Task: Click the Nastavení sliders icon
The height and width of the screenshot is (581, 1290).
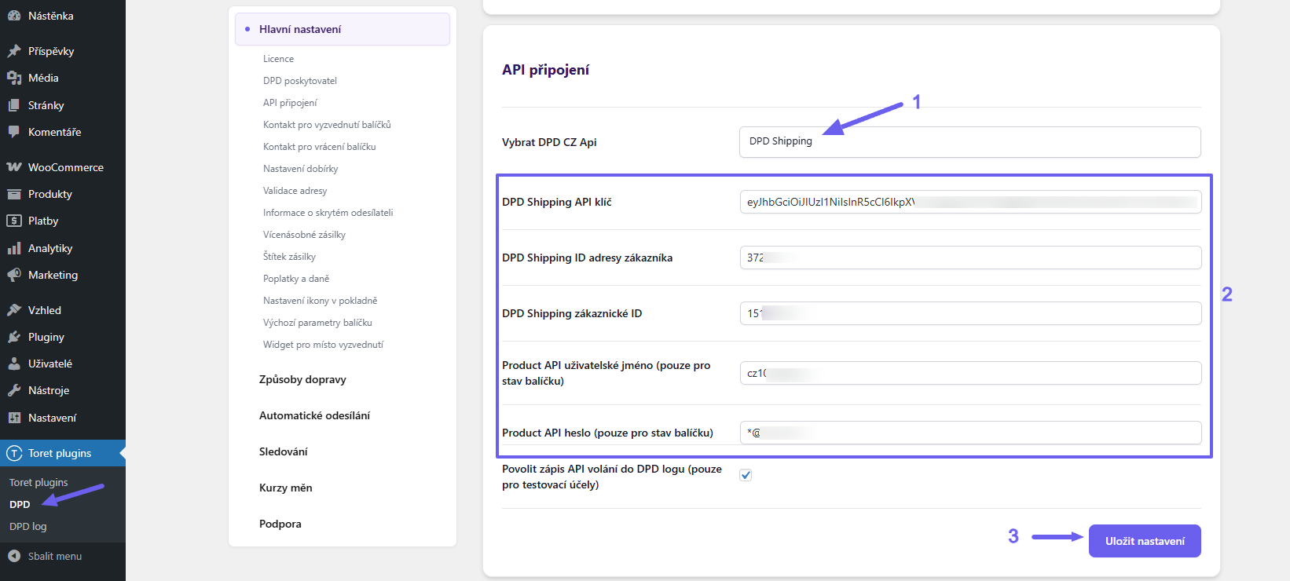Action: click(14, 418)
